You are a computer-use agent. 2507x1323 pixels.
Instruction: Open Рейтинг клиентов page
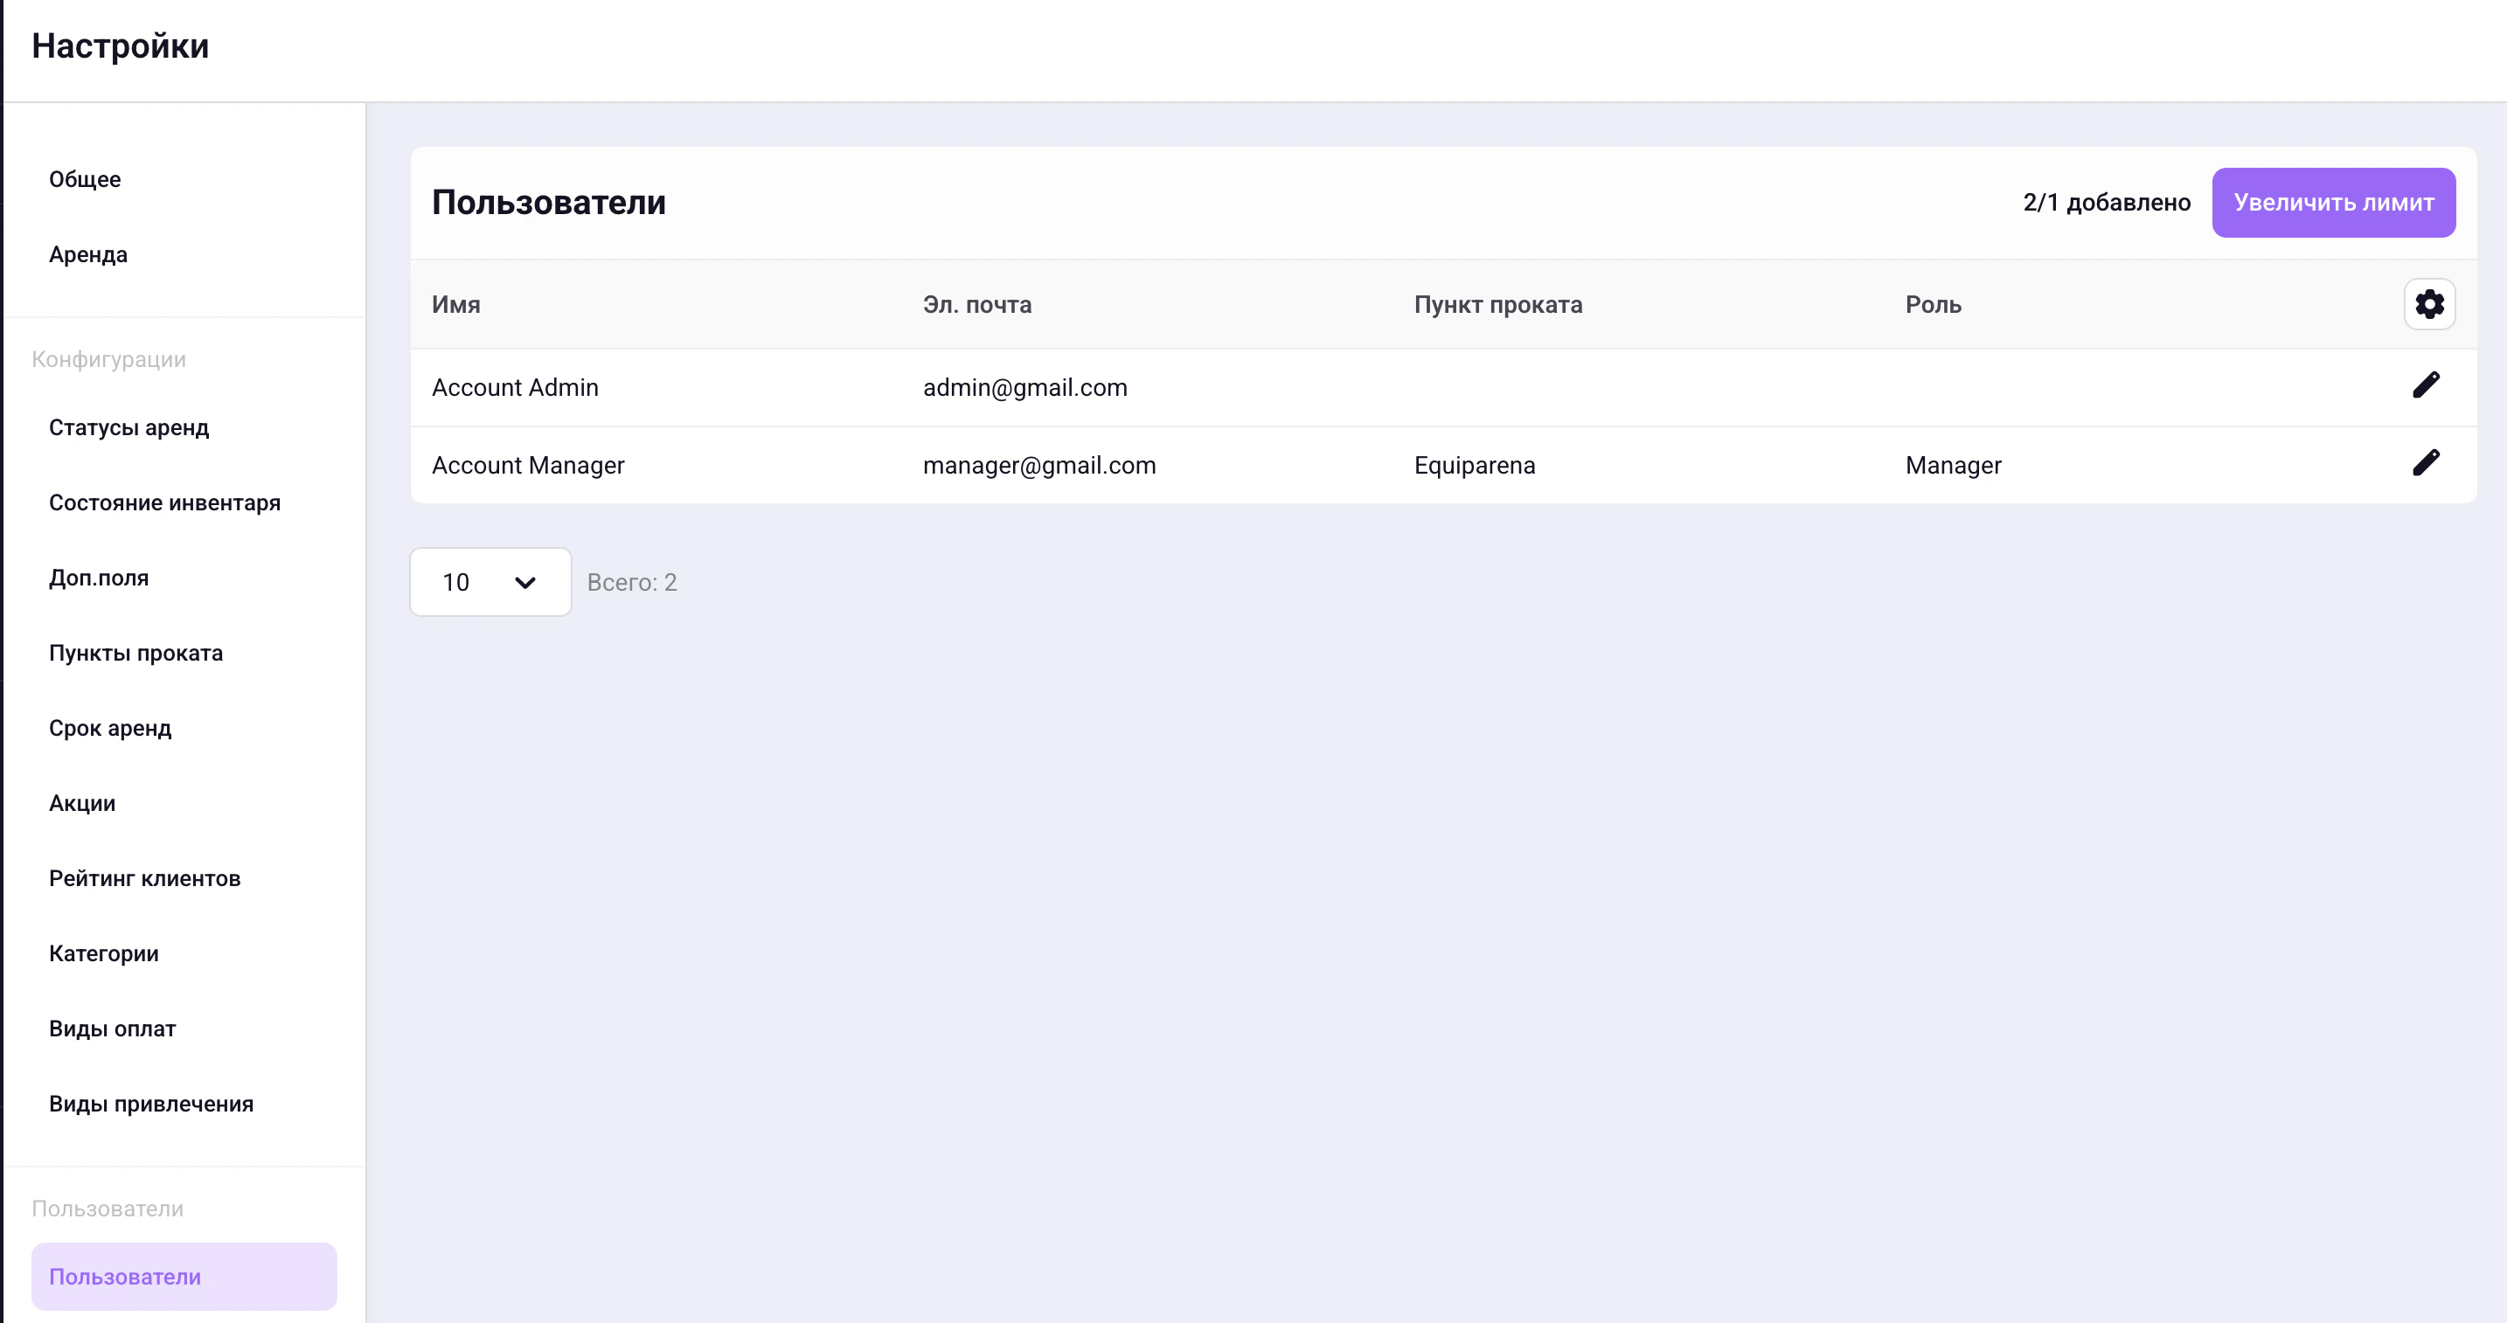145,878
